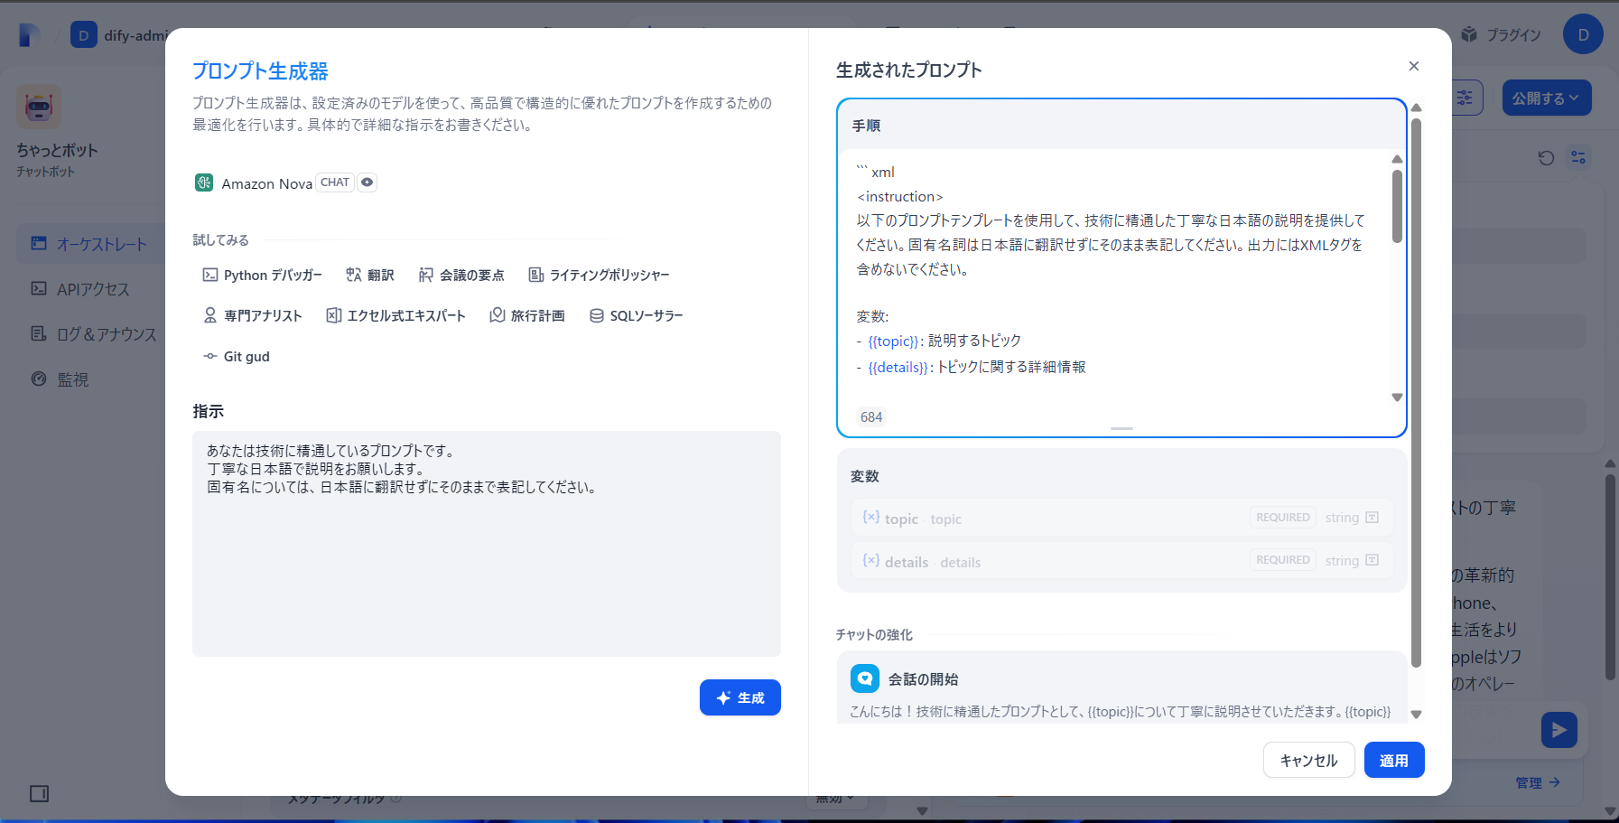
Task: Apply the generated prompt with 適用
Action: coord(1394,760)
